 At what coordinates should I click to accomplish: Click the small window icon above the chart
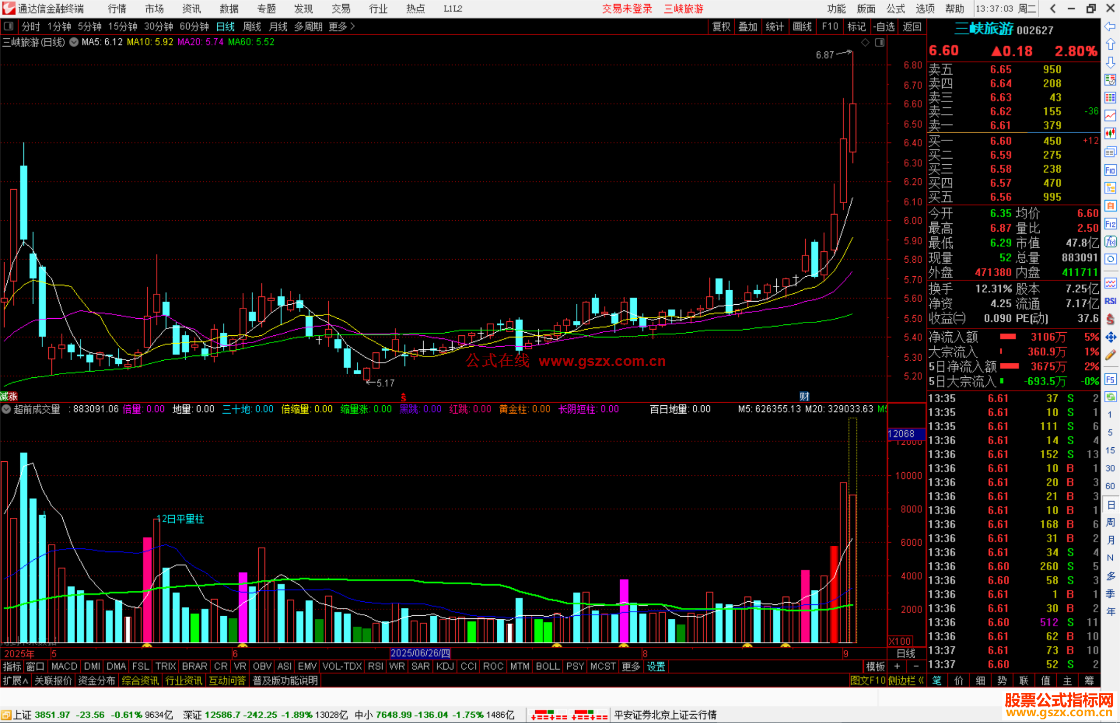point(880,42)
